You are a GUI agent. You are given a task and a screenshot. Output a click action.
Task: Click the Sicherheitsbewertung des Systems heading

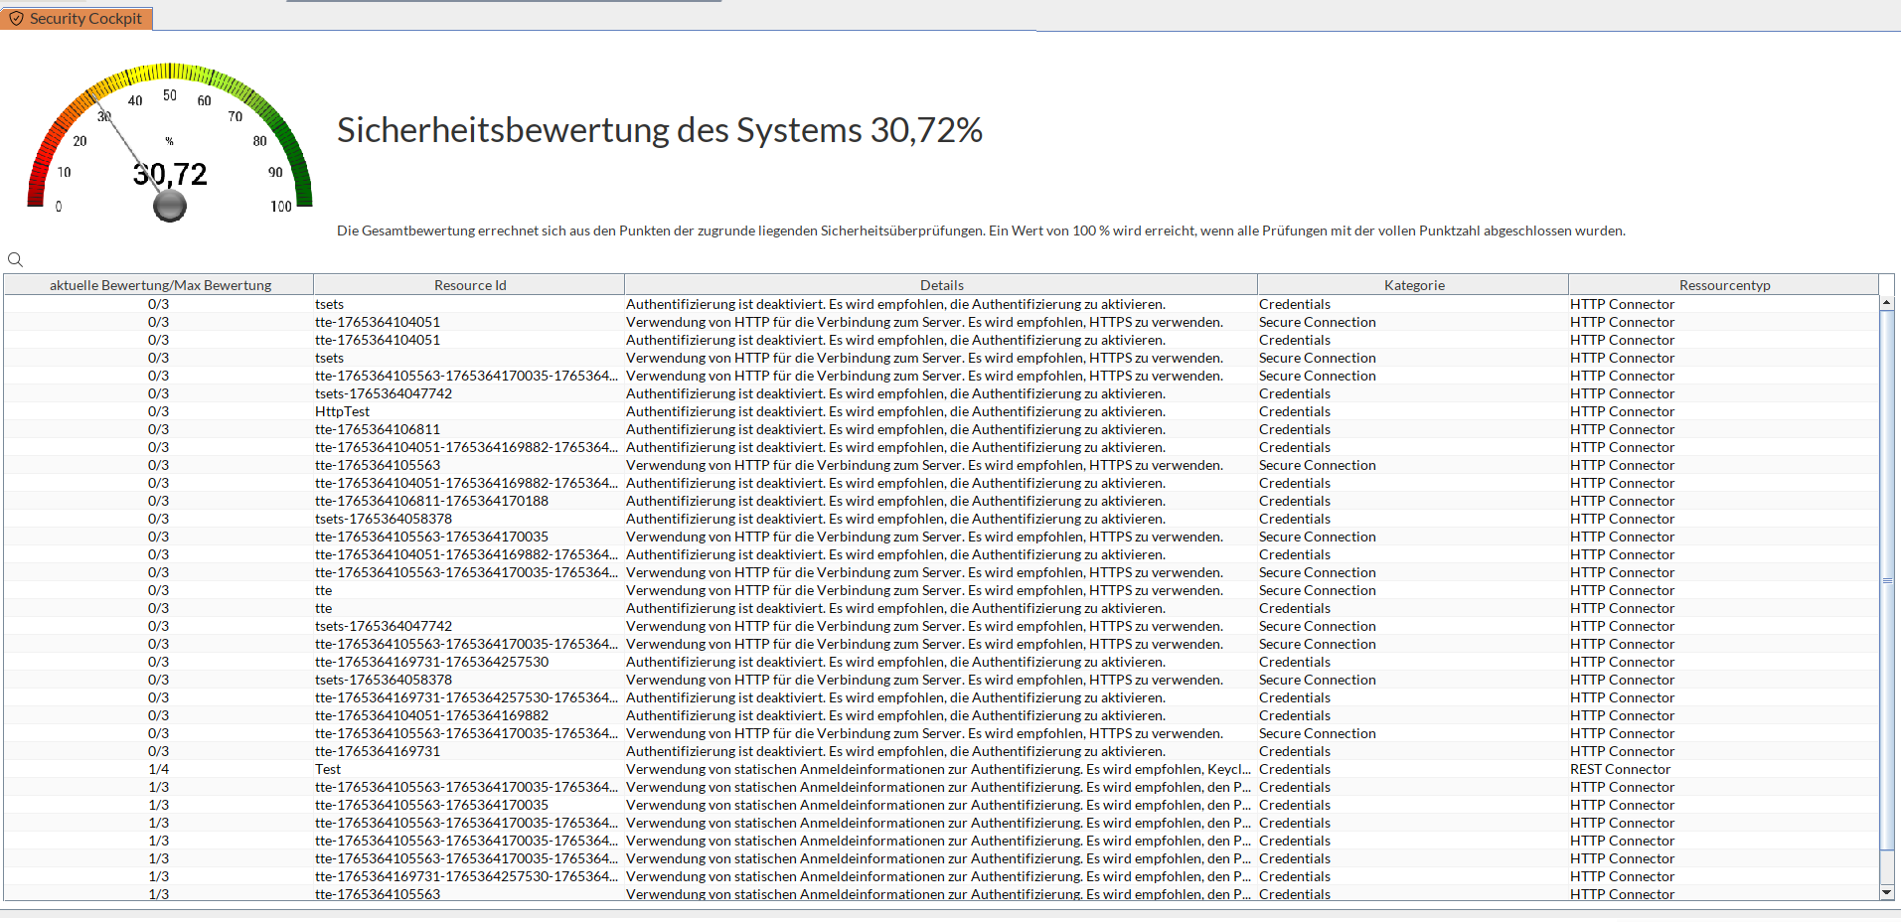[659, 130]
